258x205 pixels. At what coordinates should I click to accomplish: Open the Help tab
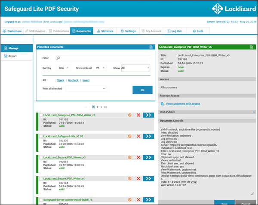198,31
